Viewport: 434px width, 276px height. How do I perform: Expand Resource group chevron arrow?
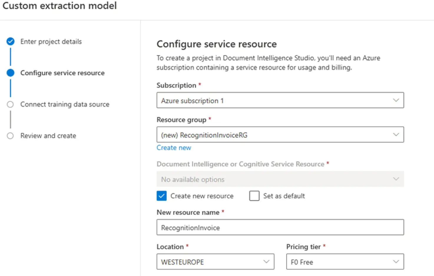(396, 135)
